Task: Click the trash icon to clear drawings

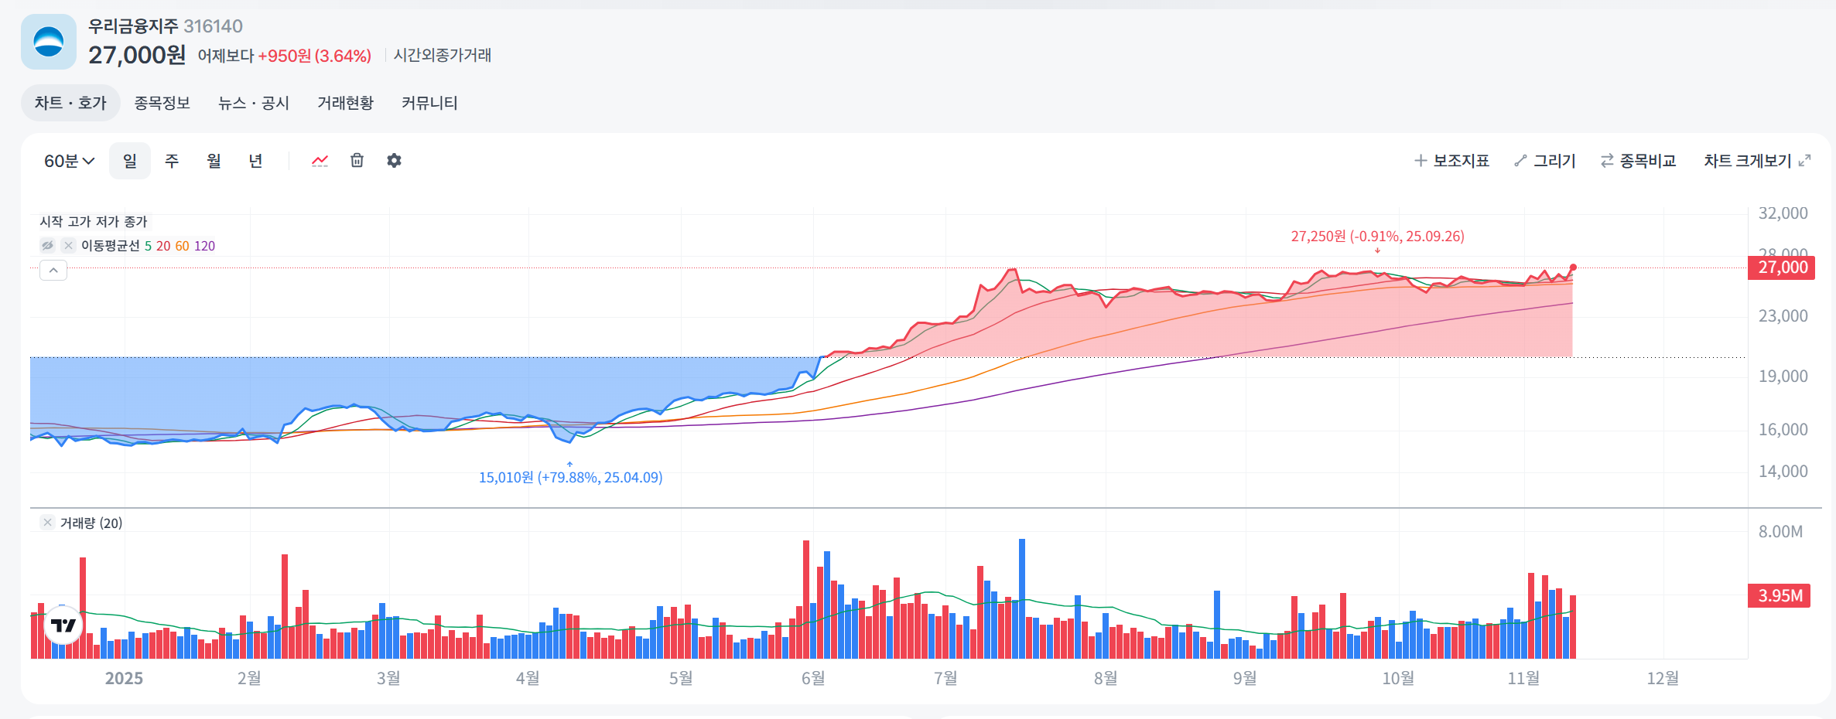Action: tap(357, 160)
